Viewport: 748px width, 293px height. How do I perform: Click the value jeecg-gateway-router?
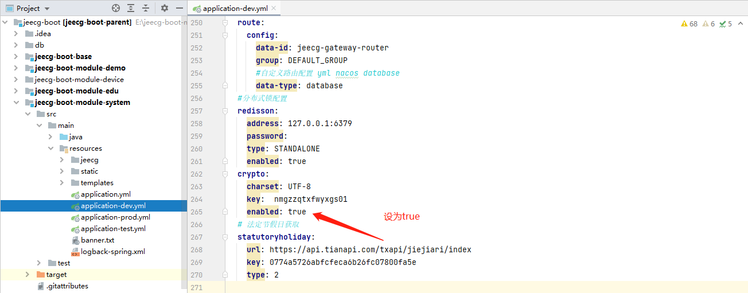(342, 48)
